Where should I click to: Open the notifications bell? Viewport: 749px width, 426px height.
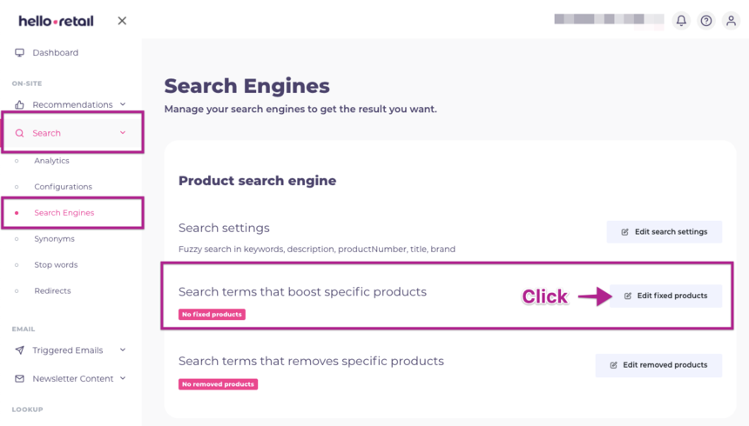pos(681,21)
